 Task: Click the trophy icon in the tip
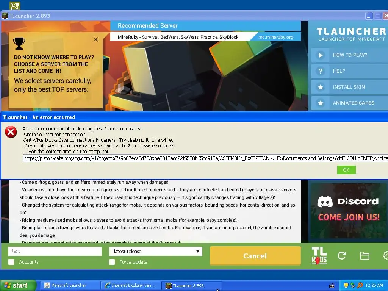(x=19, y=44)
